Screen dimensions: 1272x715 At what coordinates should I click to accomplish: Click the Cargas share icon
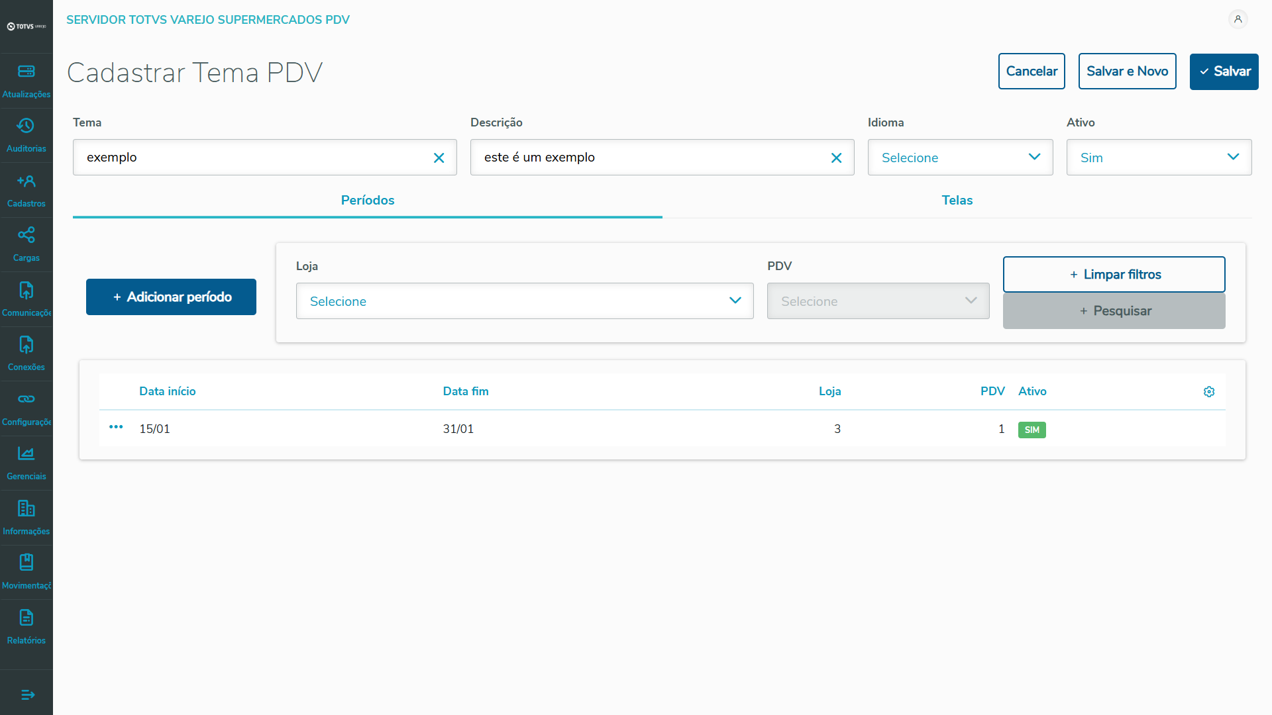pos(26,235)
